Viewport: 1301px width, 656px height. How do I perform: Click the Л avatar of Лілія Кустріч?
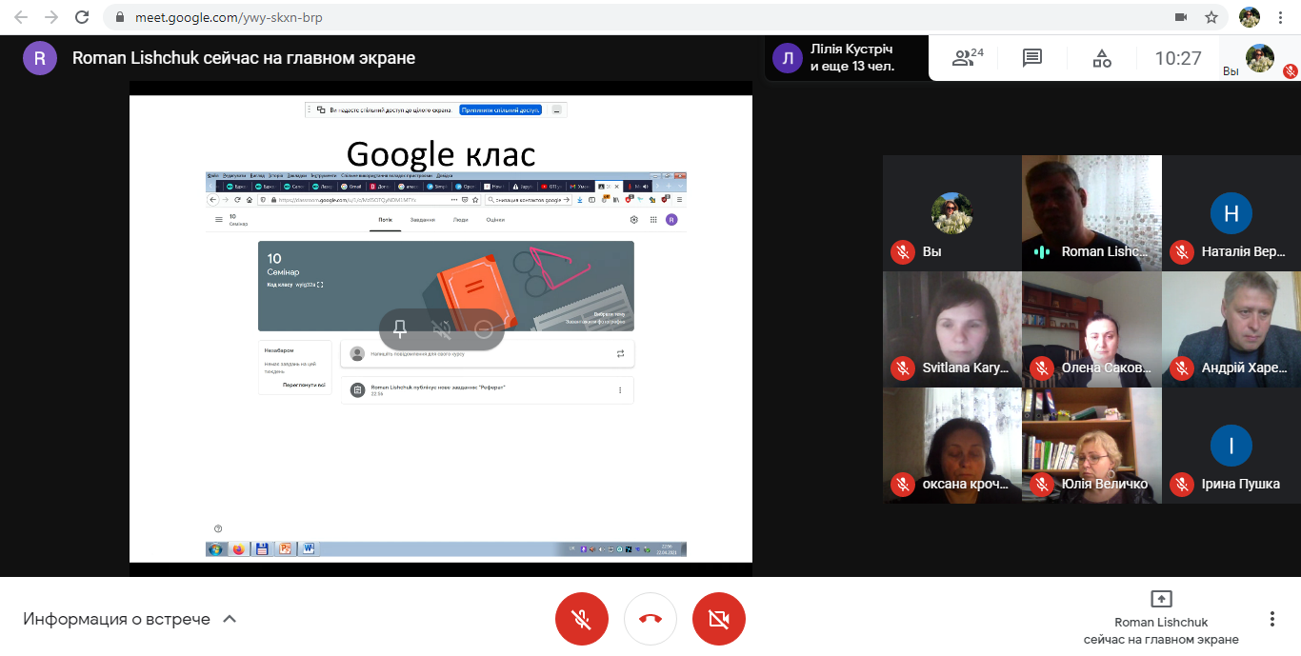click(x=788, y=58)
